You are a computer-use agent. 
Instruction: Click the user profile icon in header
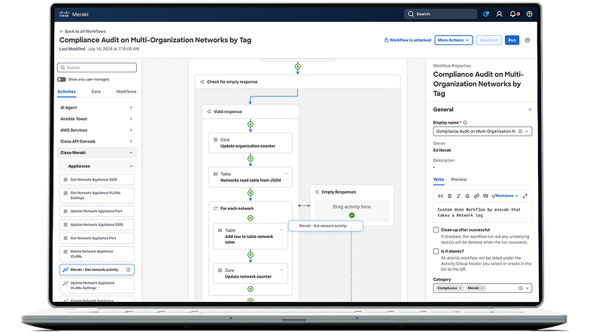click(499, 14)
